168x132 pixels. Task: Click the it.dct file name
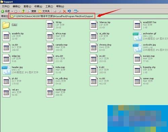[x=102, y=67]
